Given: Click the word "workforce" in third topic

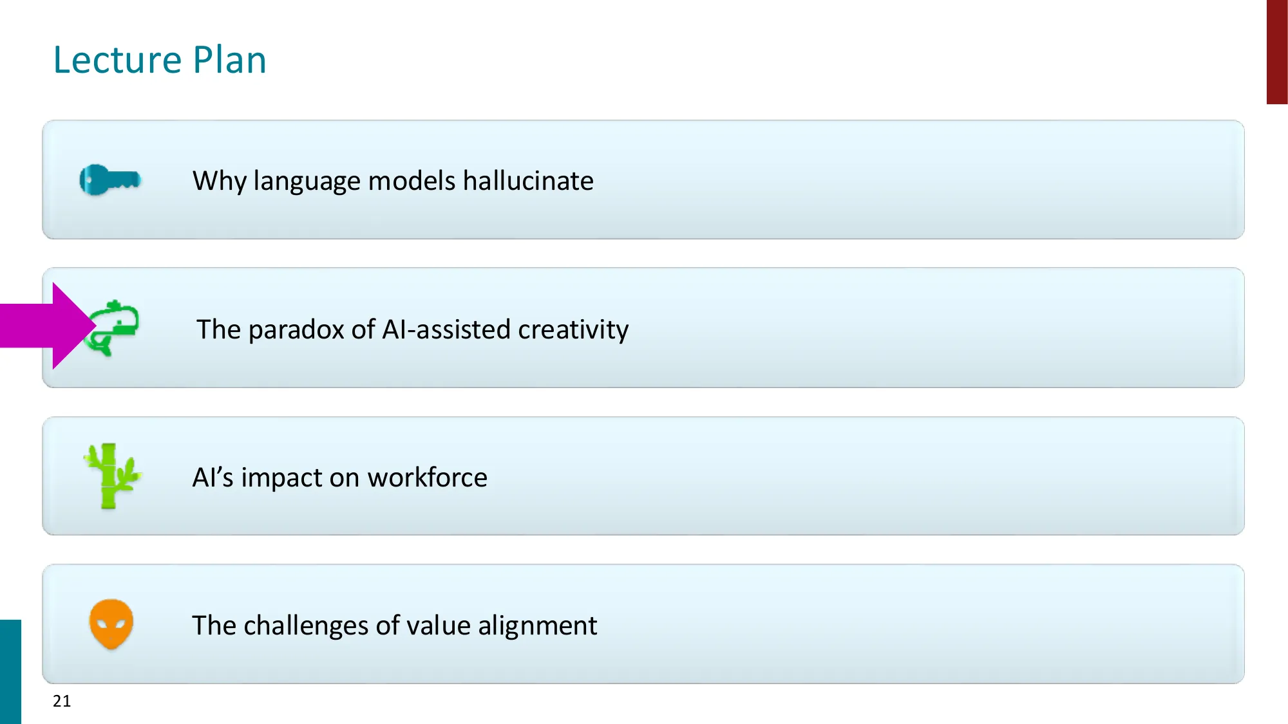Looking at the screenshot, I should (427, 478).
